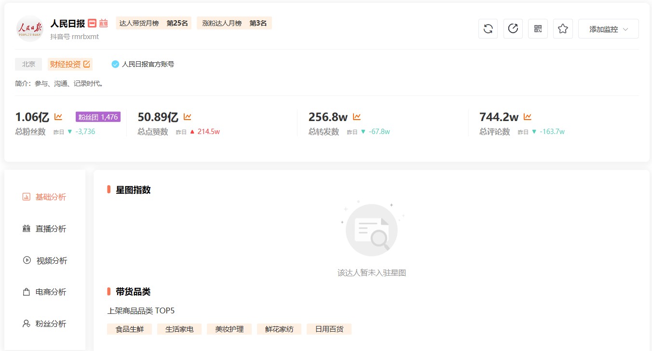Click the 744.2w total comments value

coord(499,117)
